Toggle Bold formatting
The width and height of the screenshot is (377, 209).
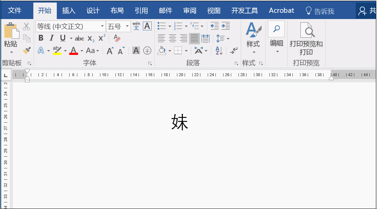[x=41, y=38]
